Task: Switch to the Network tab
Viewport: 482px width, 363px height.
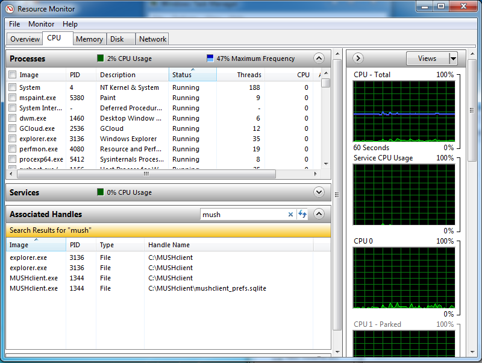Action: 152,39
